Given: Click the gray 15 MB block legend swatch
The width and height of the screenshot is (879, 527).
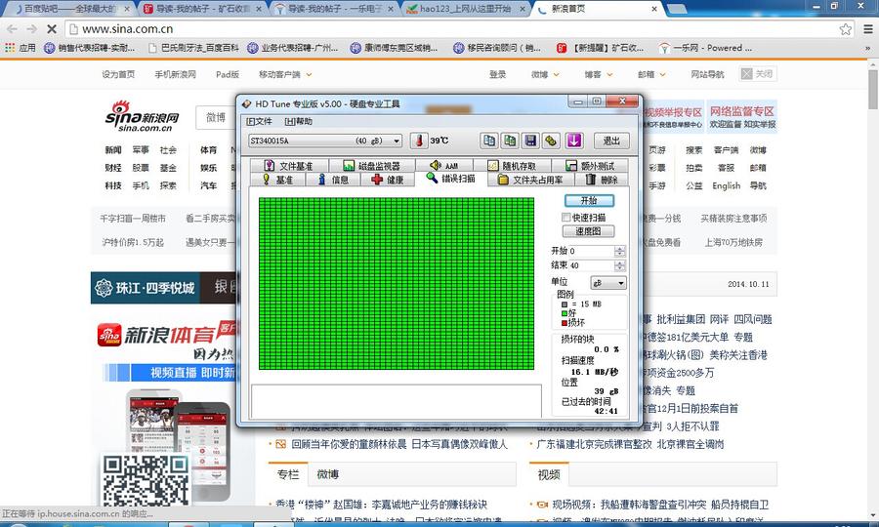Looking at the screenshot, I should pos(565,304).
